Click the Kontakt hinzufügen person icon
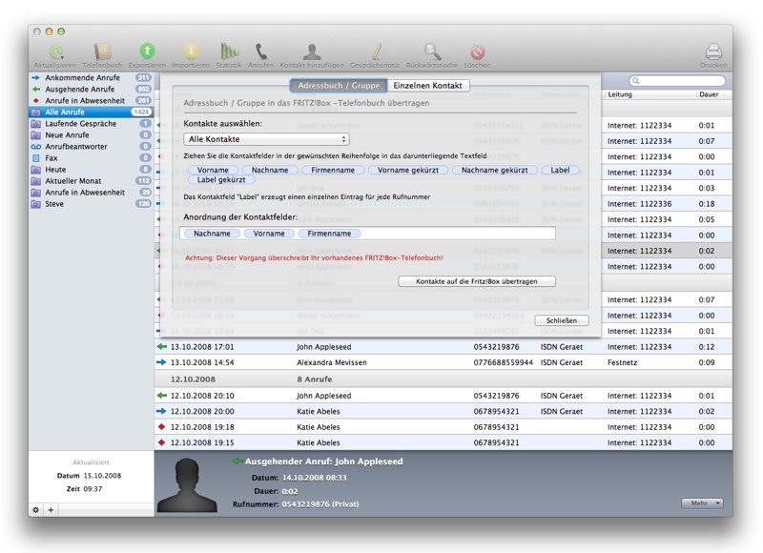 311,51
